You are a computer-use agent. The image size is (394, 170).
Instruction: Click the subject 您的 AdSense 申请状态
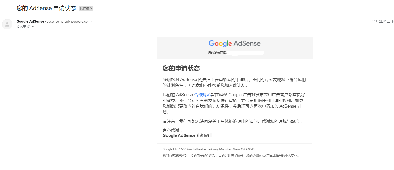coord(46,8)
